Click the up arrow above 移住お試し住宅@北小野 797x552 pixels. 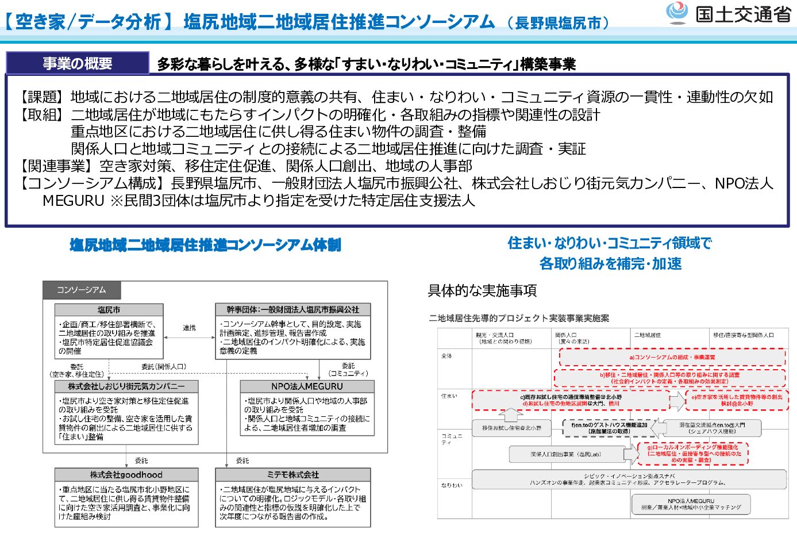point(510,415)
